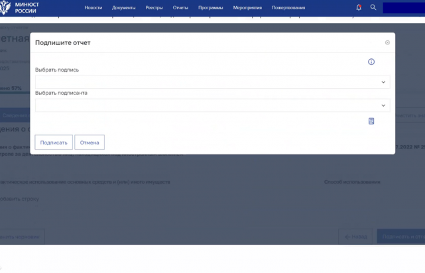Expand the Выбрать подпись dropdown arrow
This screenshot has height=273, width=425.
point(383,82)
